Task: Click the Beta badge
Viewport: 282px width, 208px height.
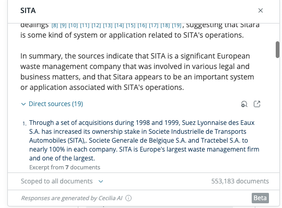Action: [x=260, y=198]
